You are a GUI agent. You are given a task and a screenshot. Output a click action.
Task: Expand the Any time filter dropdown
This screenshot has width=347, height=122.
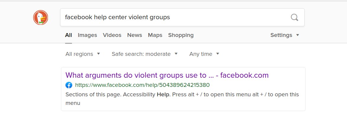204,54
